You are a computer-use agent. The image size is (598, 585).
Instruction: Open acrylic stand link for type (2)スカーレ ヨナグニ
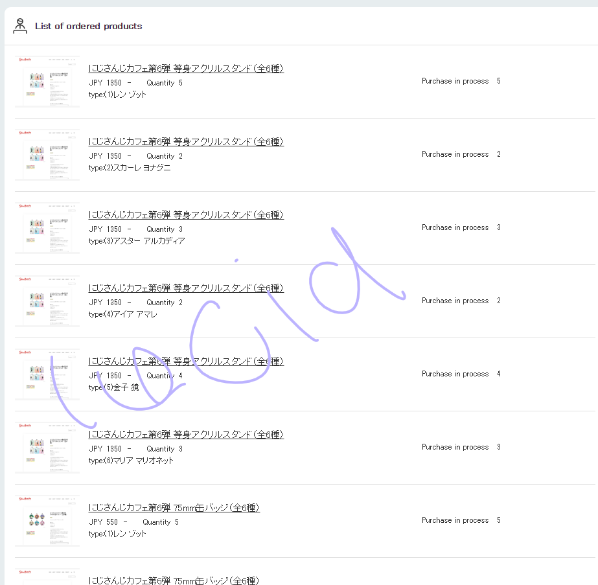(x=186, y=141)
